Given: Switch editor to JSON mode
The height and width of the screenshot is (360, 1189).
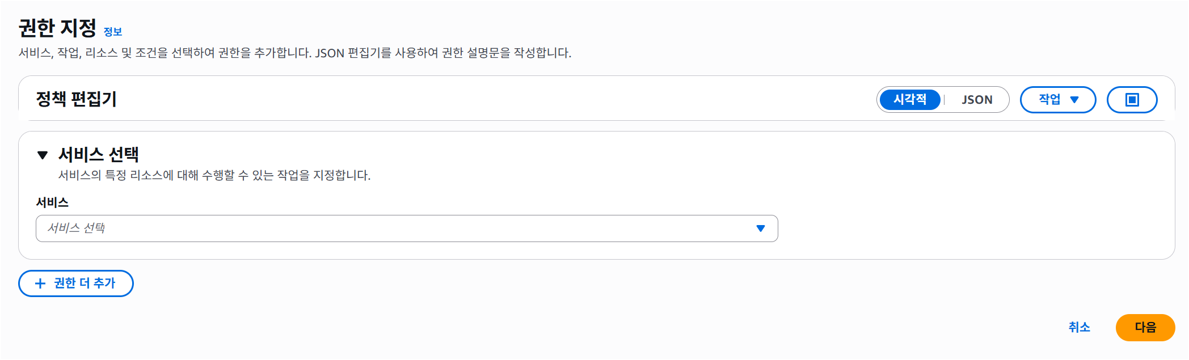Looking at the screenshot, I should [977, 100].
